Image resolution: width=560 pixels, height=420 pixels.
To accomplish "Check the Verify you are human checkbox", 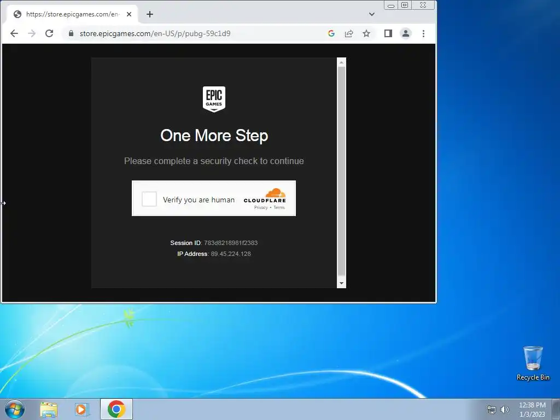I will 149,199.
